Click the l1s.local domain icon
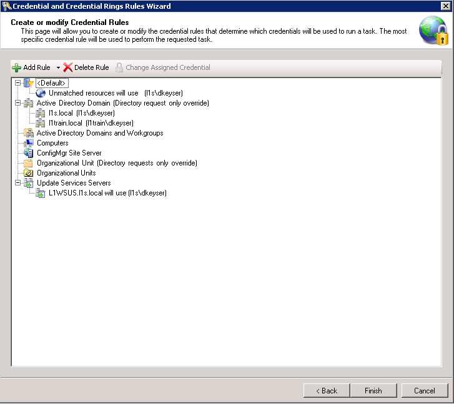The image size is (454, 404). [41, 113]
